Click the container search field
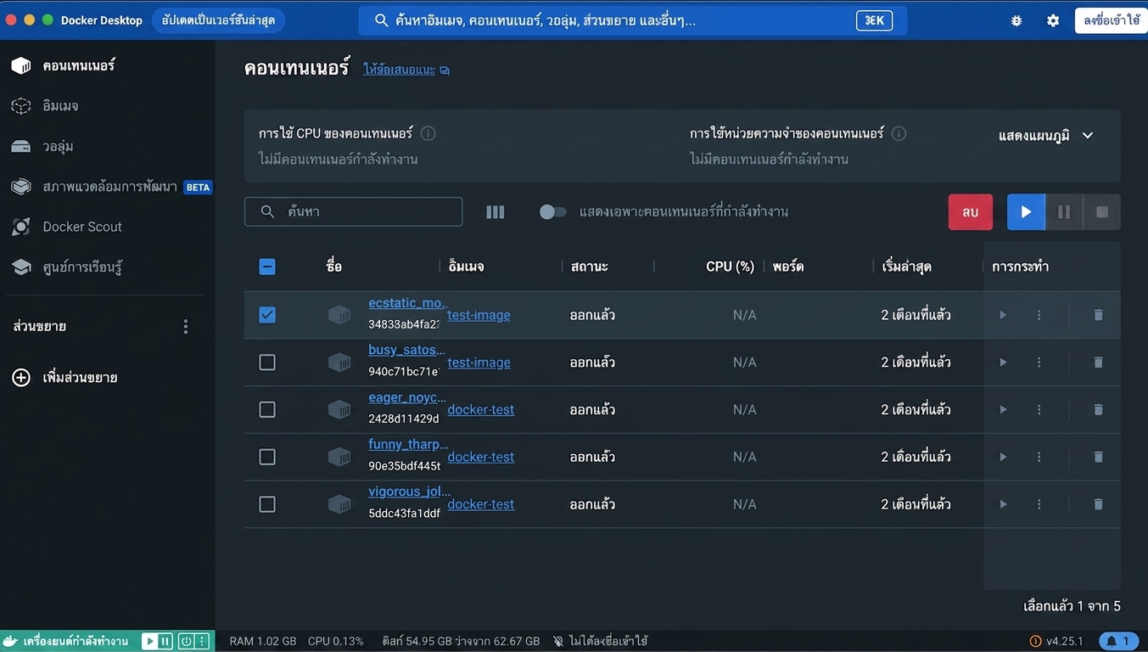The image size is (1148, 652). (354, 211)
